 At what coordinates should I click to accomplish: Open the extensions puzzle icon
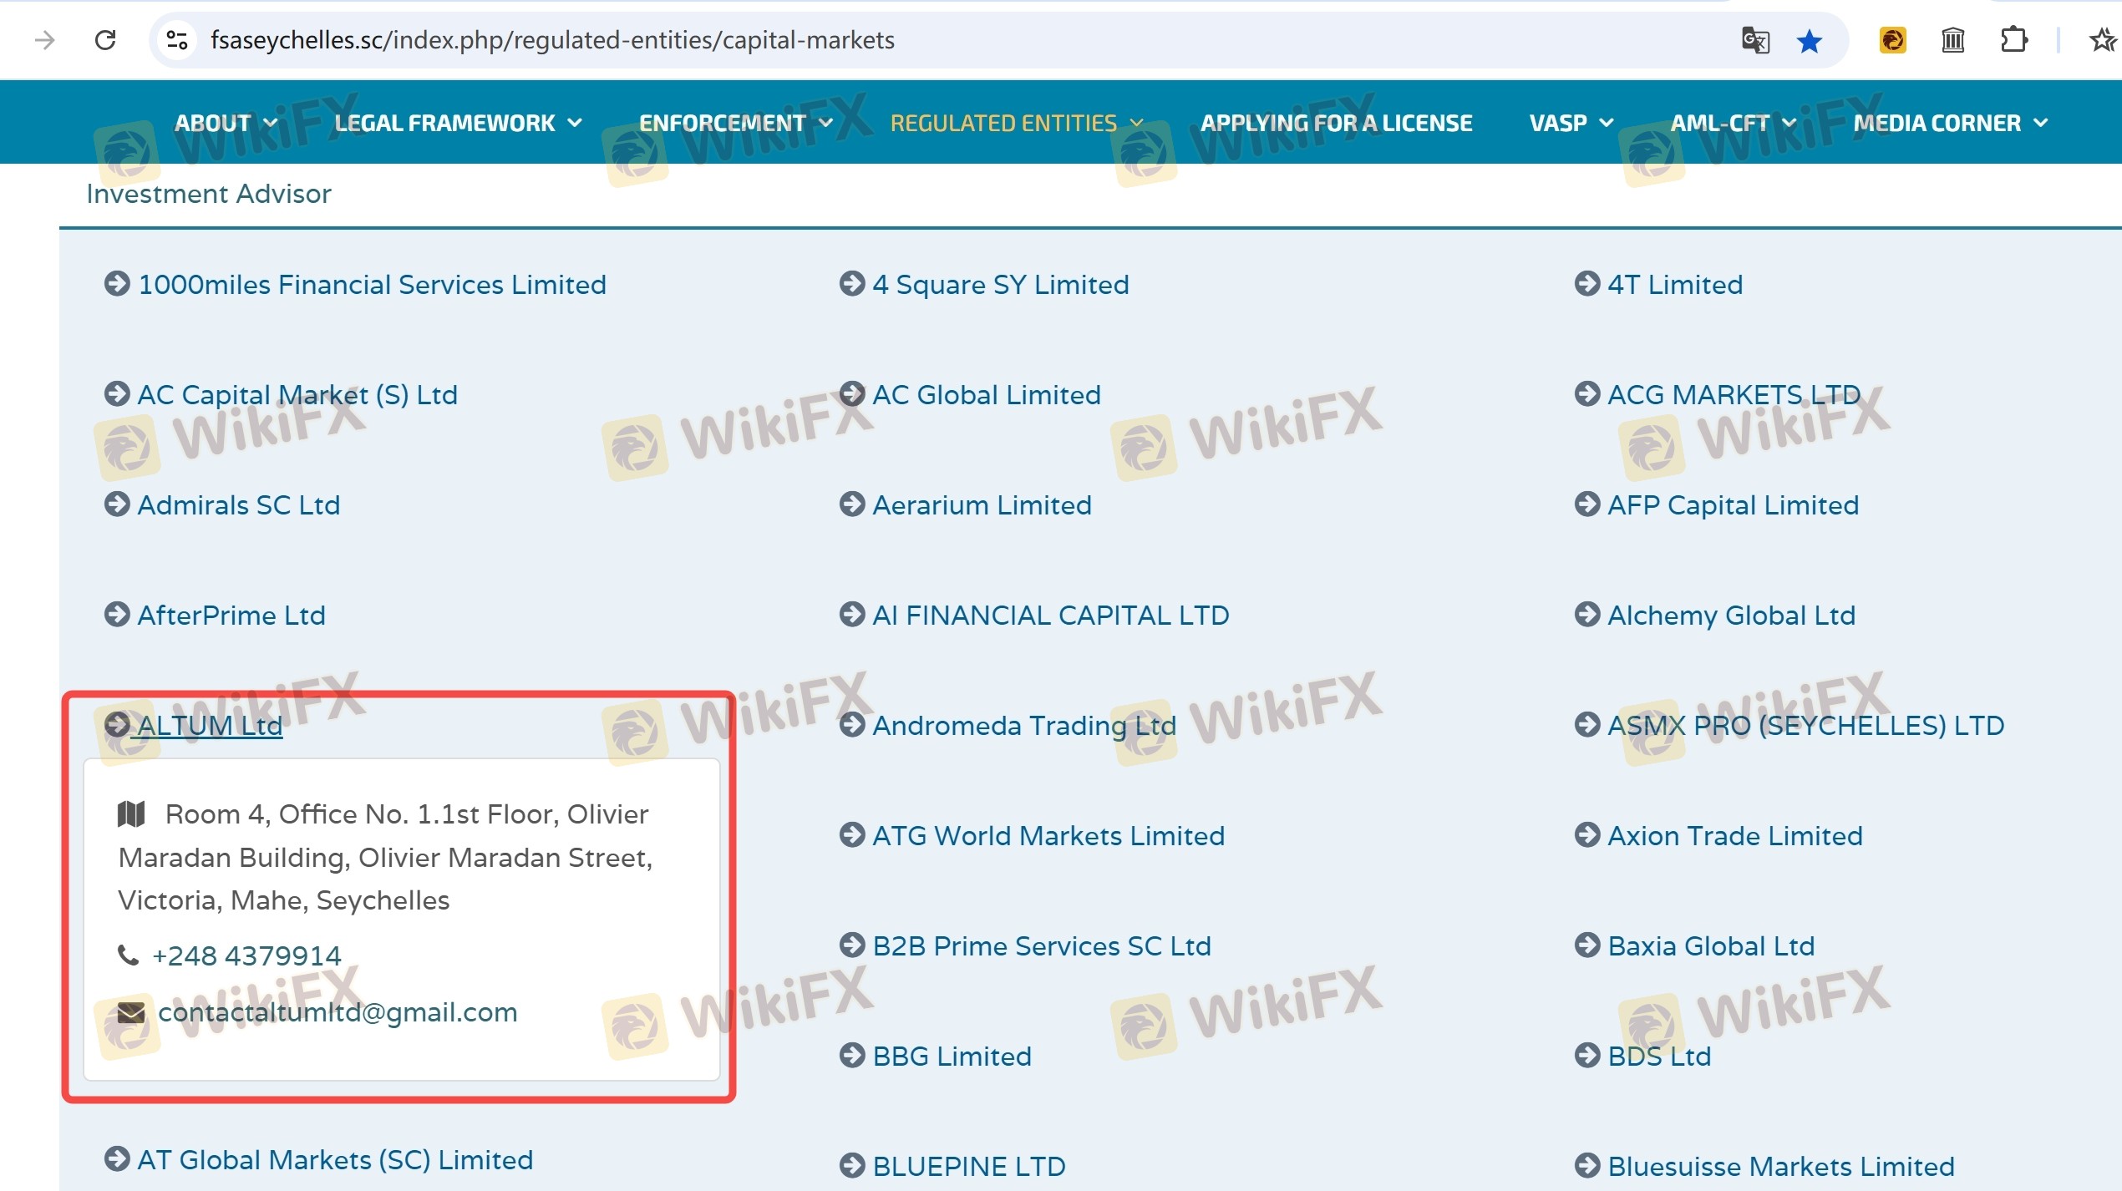(2013, 40)
